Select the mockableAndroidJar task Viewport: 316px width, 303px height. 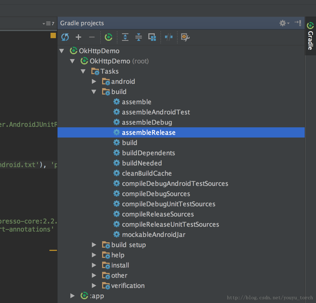click(154, 235)
